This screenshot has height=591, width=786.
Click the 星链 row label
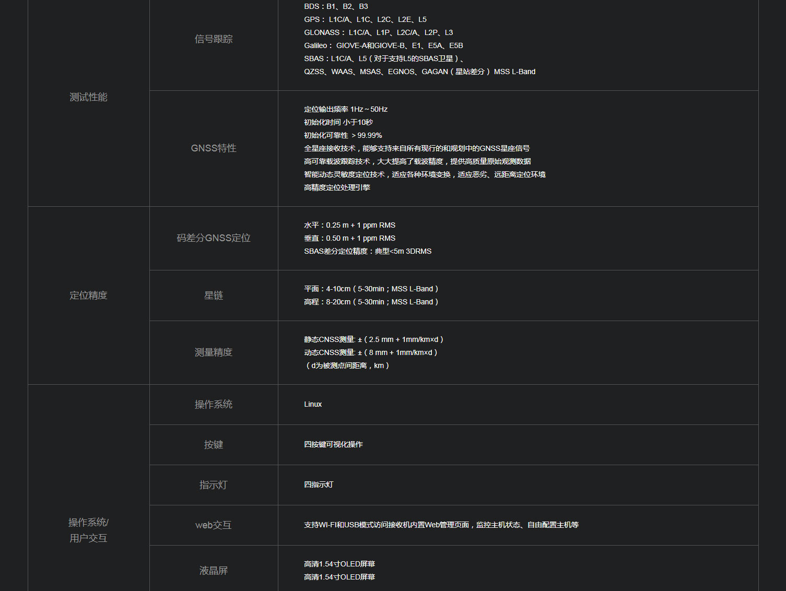tap(214, 295)
